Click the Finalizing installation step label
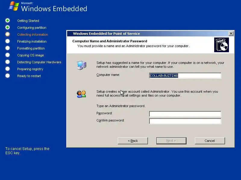 point(32,41)
